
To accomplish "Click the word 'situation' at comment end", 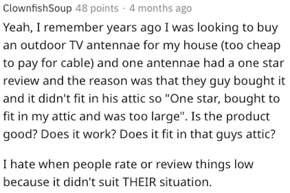I will click(x=185, y=182).
